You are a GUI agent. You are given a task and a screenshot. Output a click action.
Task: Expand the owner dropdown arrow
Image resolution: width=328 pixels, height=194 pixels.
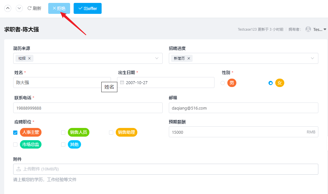coord(325,29)
